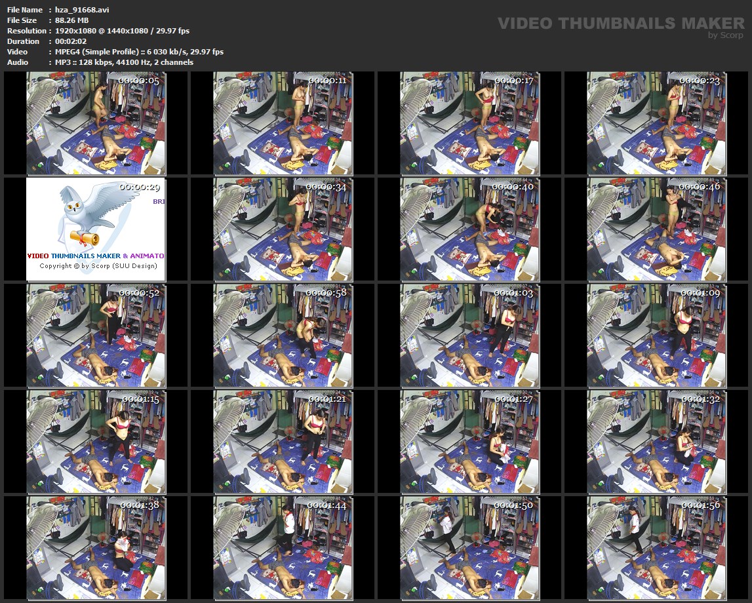Screen dimensions: 752x603
Task: Select the thumbnail stamped 00:01:03
Action: [469, 336]
